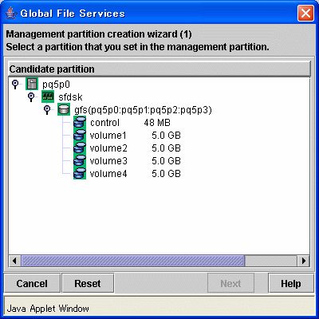Click the sfdsk memory-board icon
Screen dimensions: 319x319
(x=48, y=96)
